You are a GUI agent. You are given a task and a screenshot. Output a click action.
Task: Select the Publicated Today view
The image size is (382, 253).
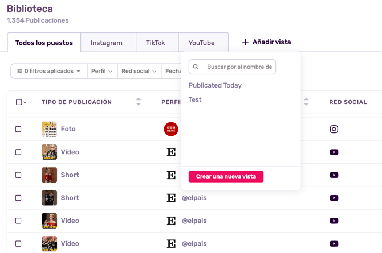(215, 85)
